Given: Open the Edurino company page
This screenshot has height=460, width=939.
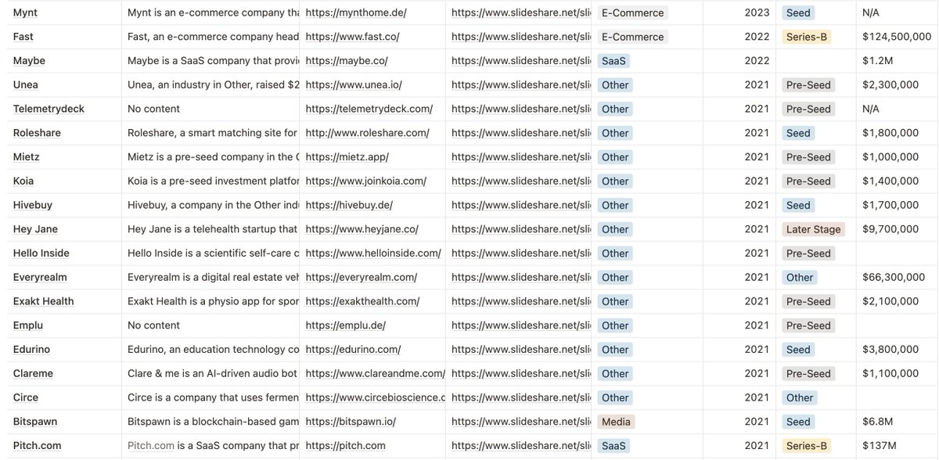Looking at the screenshot, I should (x=32, y=350).
